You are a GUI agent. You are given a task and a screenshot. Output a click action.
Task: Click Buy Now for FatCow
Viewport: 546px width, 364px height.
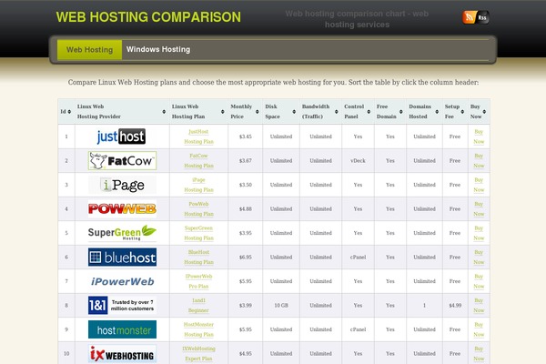pos(479,160)
